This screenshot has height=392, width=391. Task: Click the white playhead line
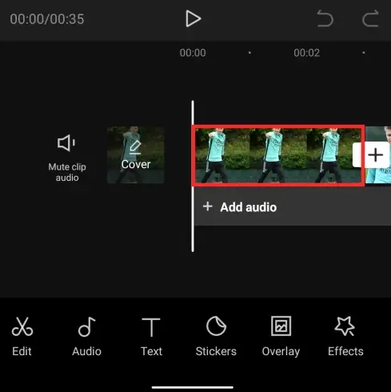click(x=193, y=176)
